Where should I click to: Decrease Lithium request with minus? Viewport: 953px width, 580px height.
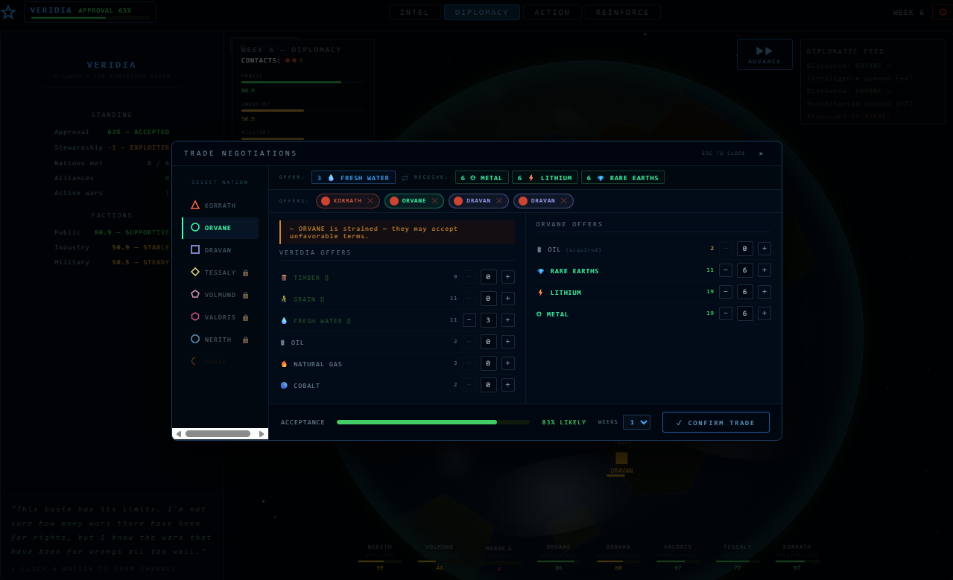tap(726, 292)
